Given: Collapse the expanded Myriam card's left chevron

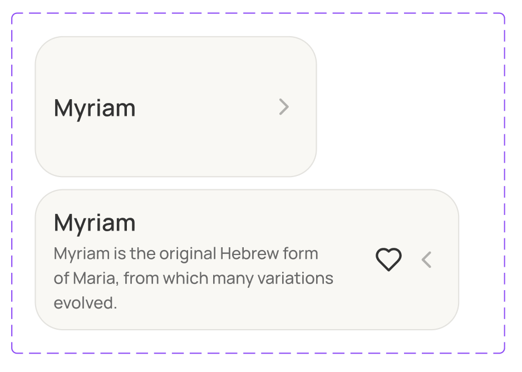Looking at the screenshot, I should (427, 260).
